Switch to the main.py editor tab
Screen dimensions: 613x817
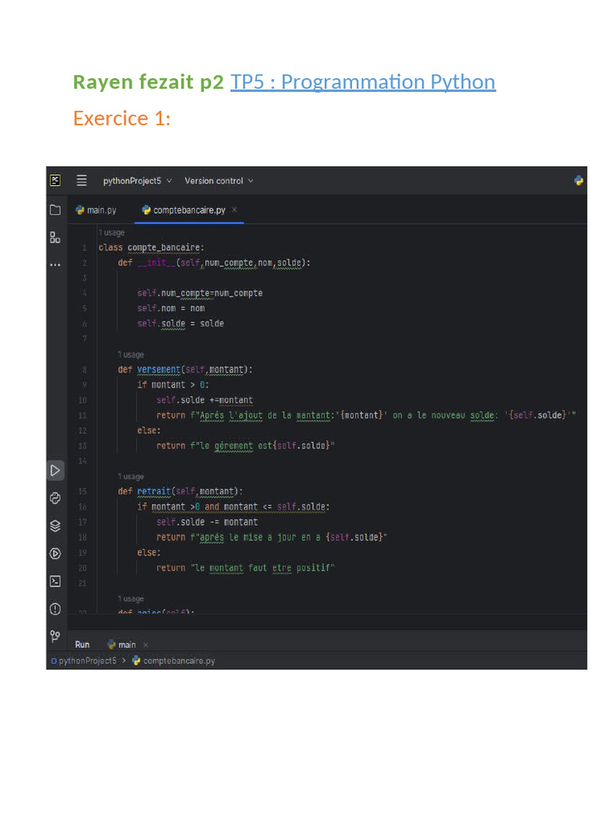(97, 210)
